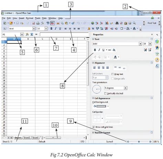Open the Tools menu
The width and height of the screenshot is (163, 159).
click(37, 18)
